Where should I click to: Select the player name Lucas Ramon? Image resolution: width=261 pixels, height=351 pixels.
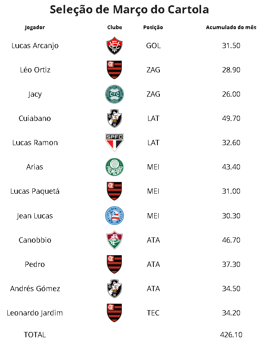[x=35, y=143]
